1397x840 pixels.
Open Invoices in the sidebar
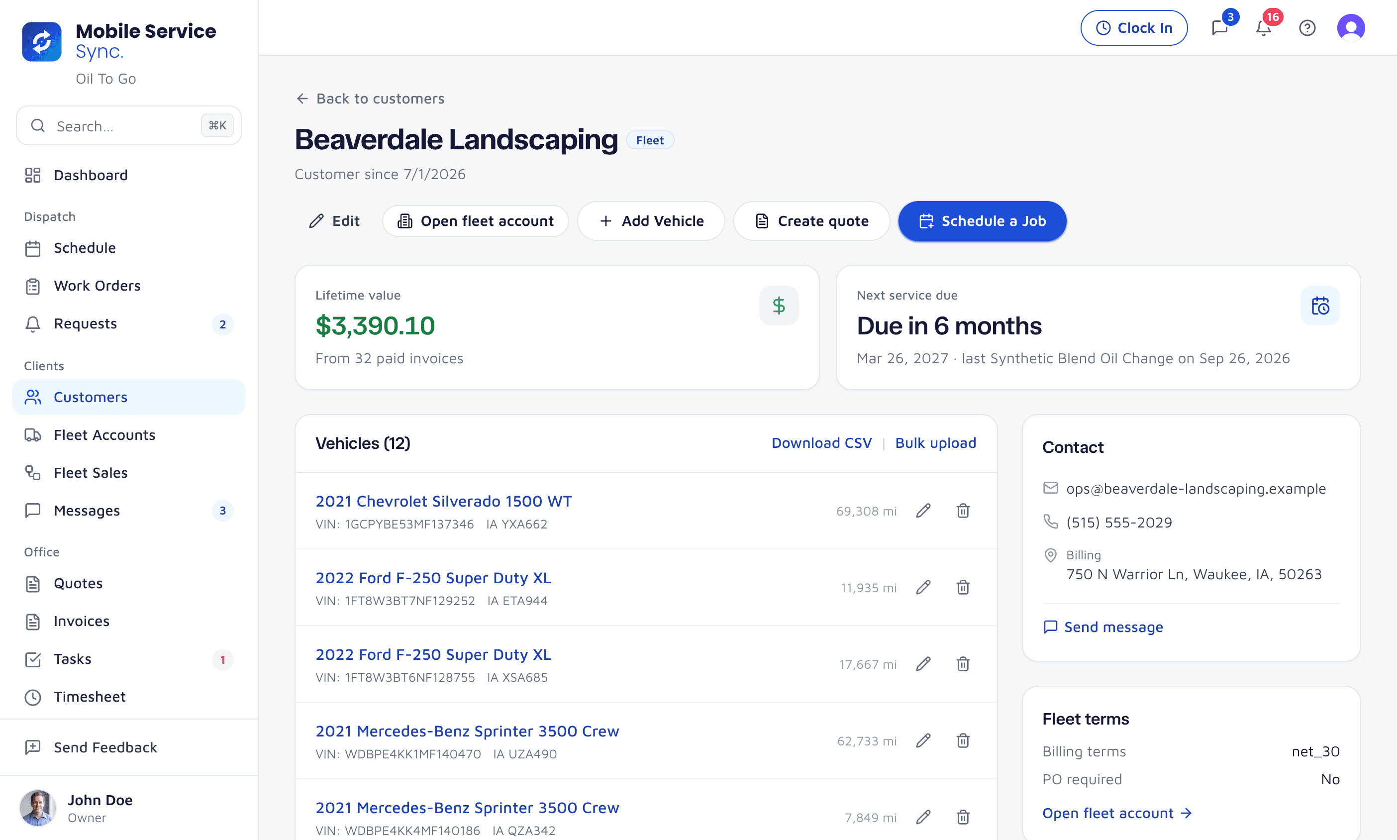[x=129, y=622]
